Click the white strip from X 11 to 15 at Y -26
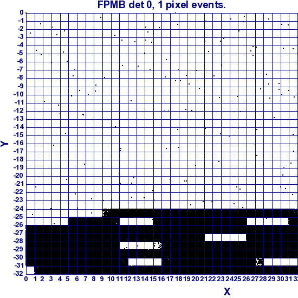The width and height of the screenshot is (298, 298). [x=136, y=221]
